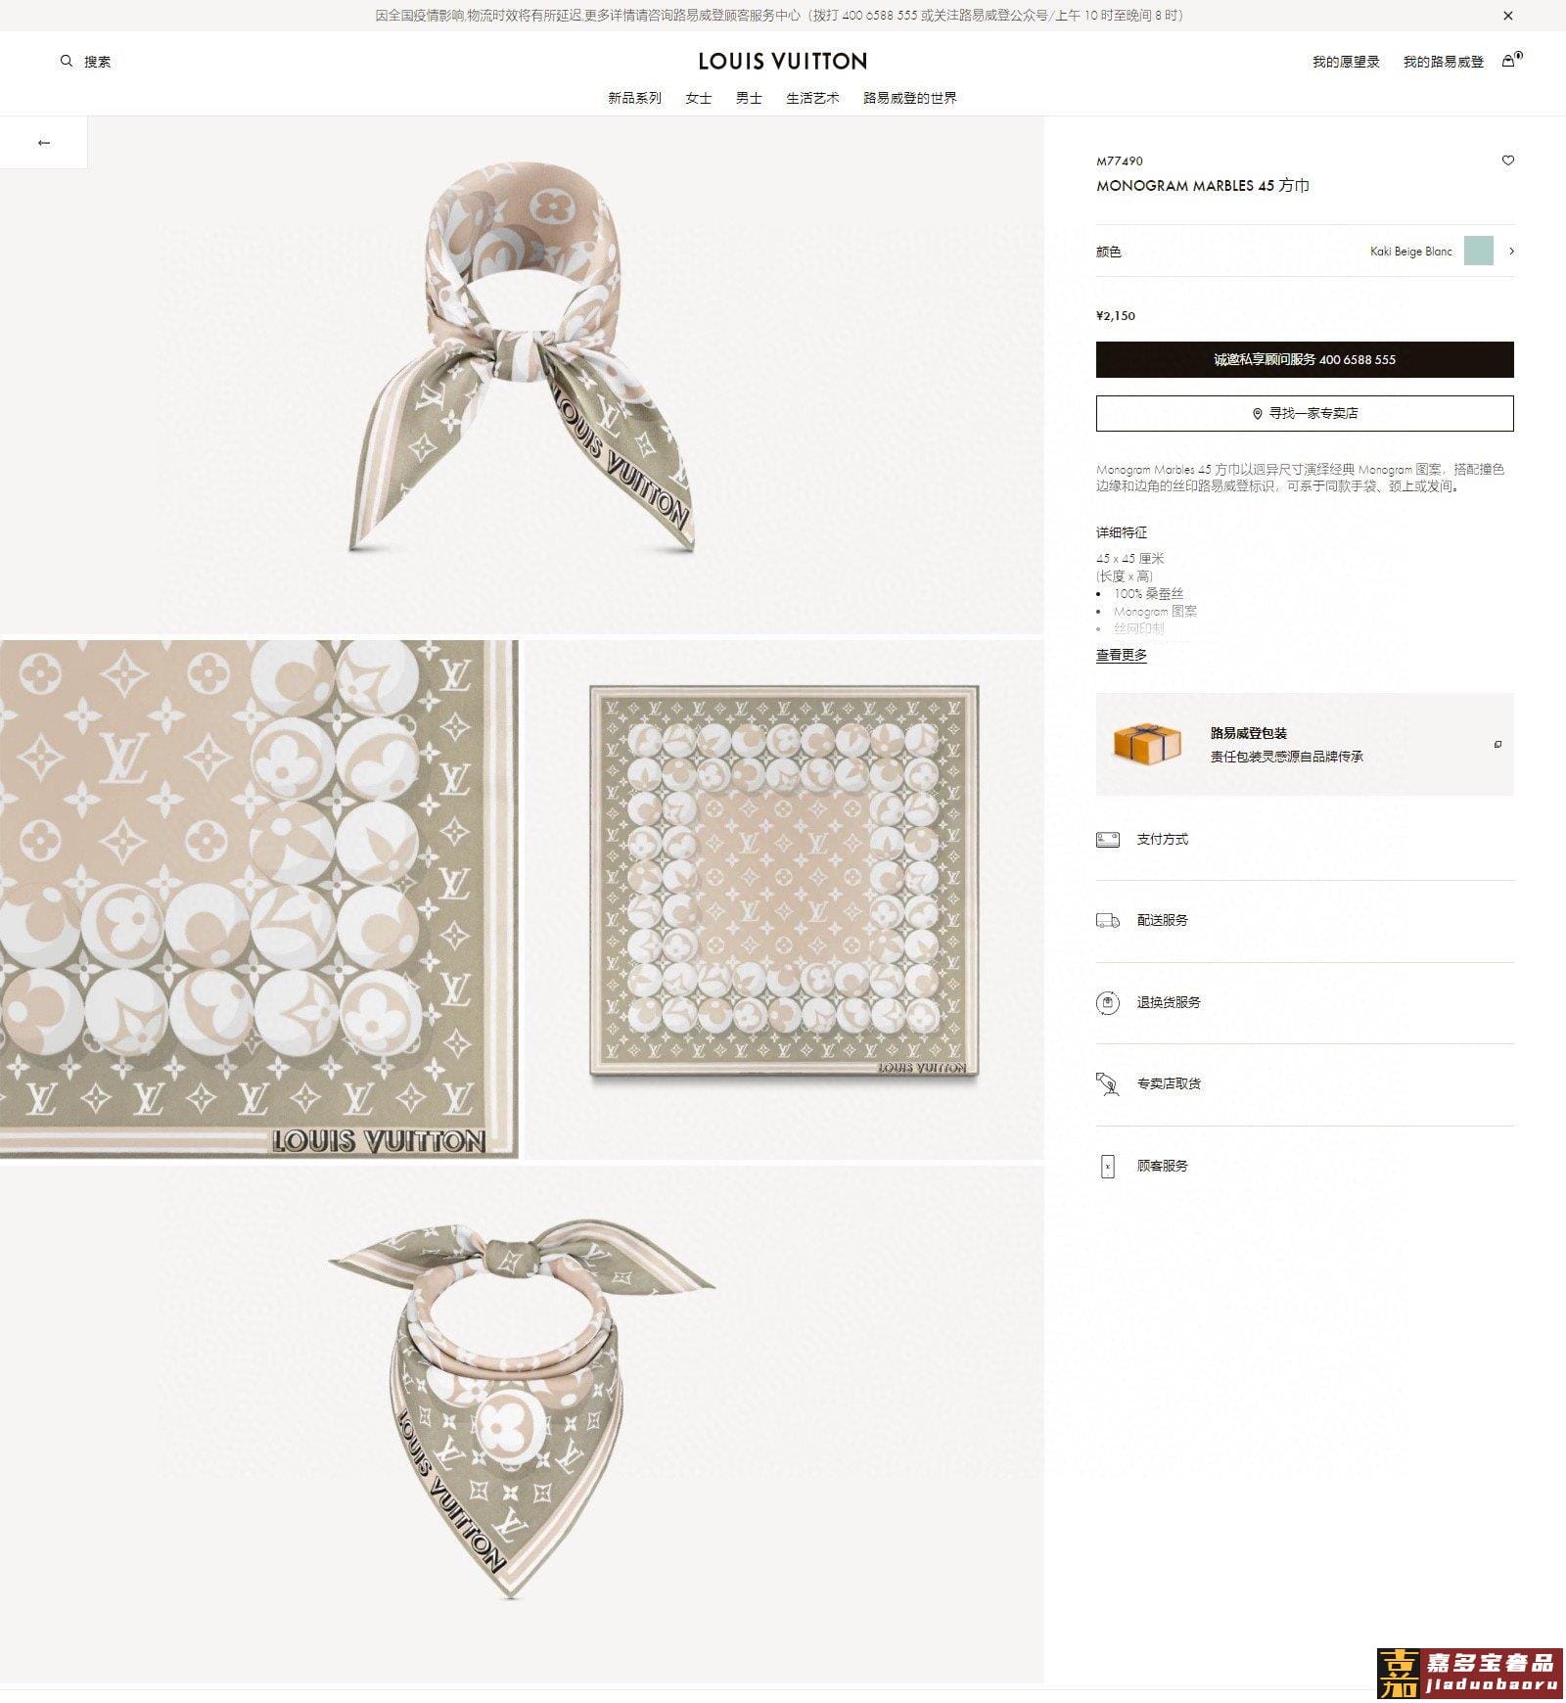Click the 搜索 search text
This screenshot has width=1566, height=1703.
(x=97, y=62)
